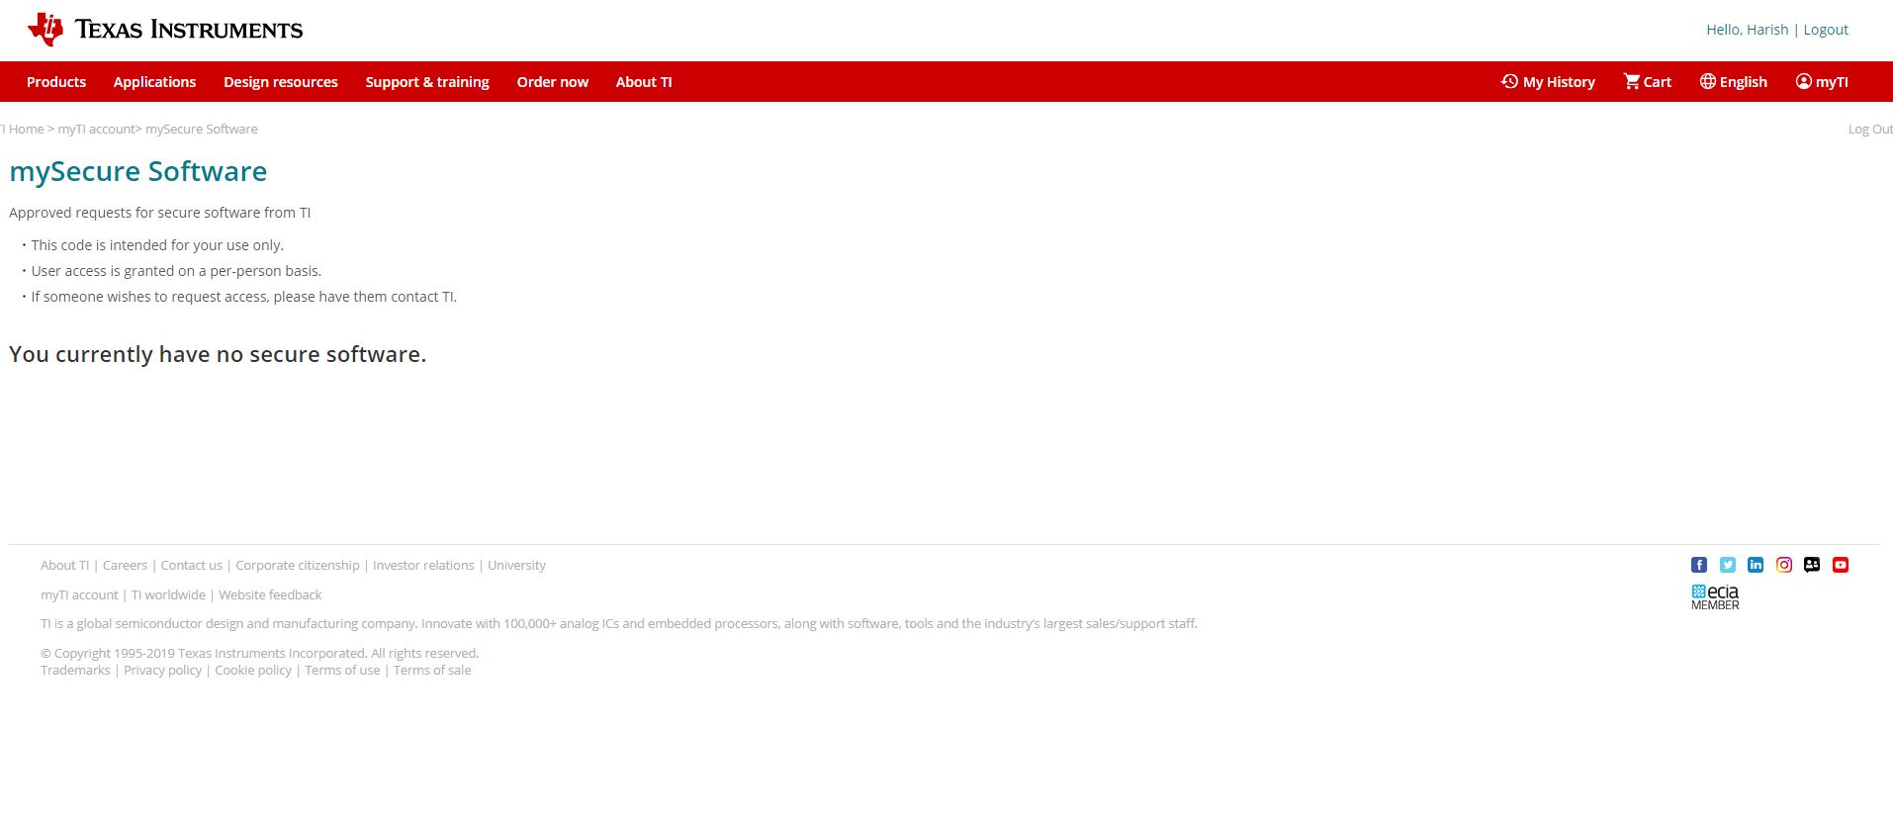The image size is (1893, 818).
Task: Open University footer link
Action: (516, 566)
